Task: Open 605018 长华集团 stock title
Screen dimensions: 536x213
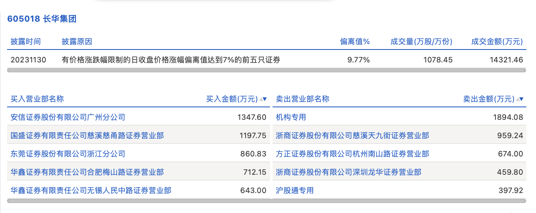Action: coord(42,19)
